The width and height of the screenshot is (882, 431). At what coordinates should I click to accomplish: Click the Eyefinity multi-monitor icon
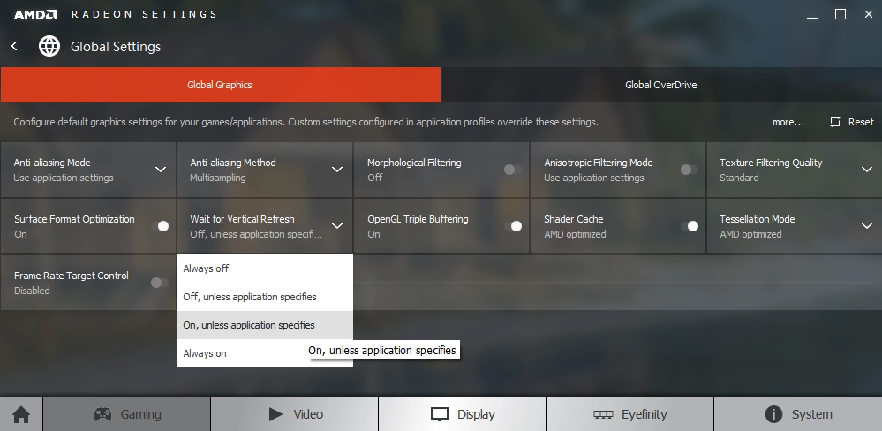coord(603,415)
